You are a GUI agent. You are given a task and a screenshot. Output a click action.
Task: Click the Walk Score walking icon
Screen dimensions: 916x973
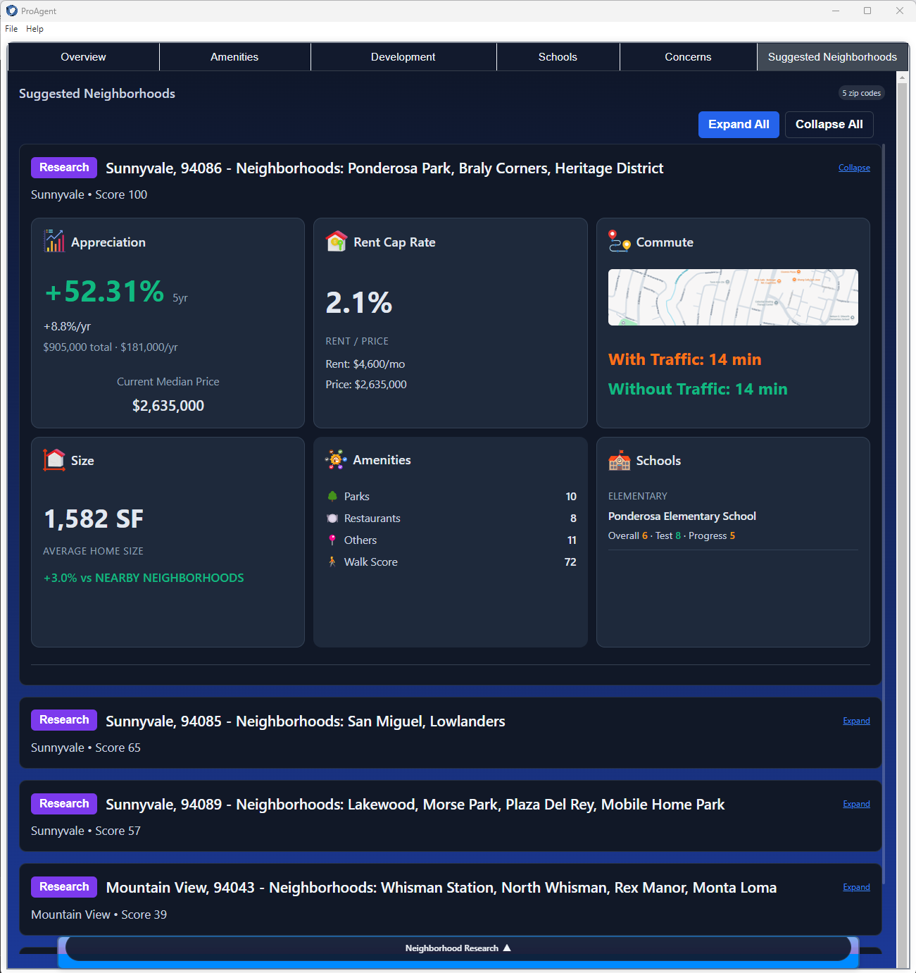[332, 562]
